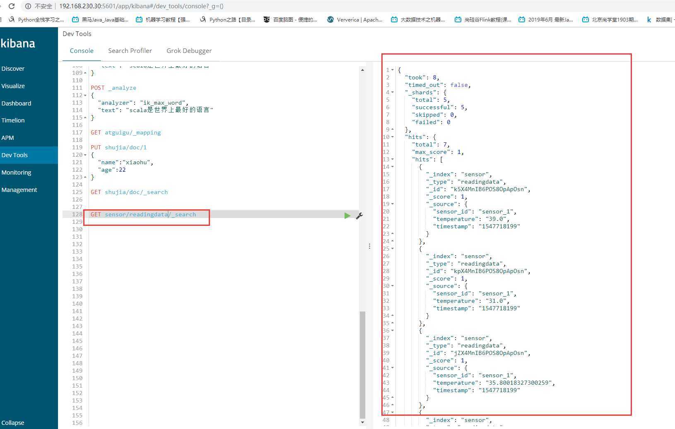Click the "temperature": "31.0" response line

[471, 301]
